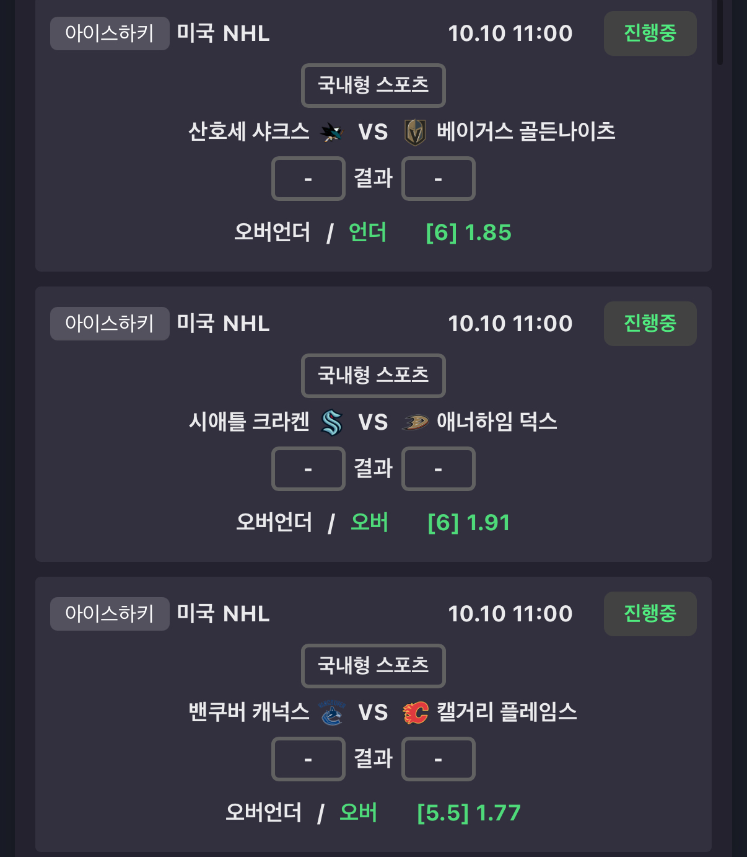
Task: Click 국내형 스포츠 tag on Kraken match
Action: click(373, 375)
